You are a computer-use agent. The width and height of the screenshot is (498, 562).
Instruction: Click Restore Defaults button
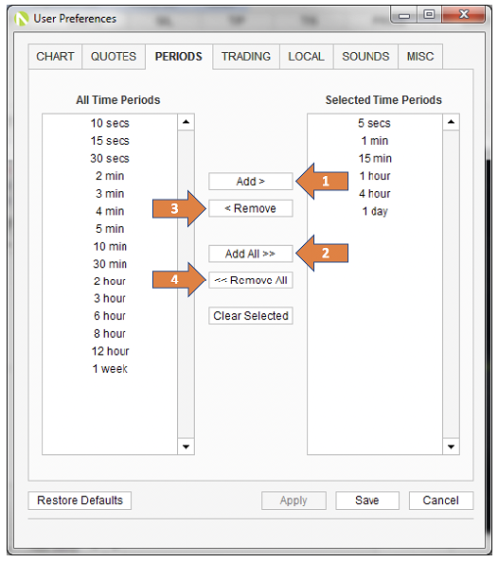coord(80,500)
